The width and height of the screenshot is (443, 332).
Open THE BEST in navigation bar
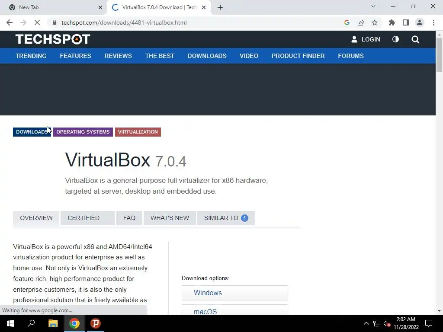(x=160, y=56)
